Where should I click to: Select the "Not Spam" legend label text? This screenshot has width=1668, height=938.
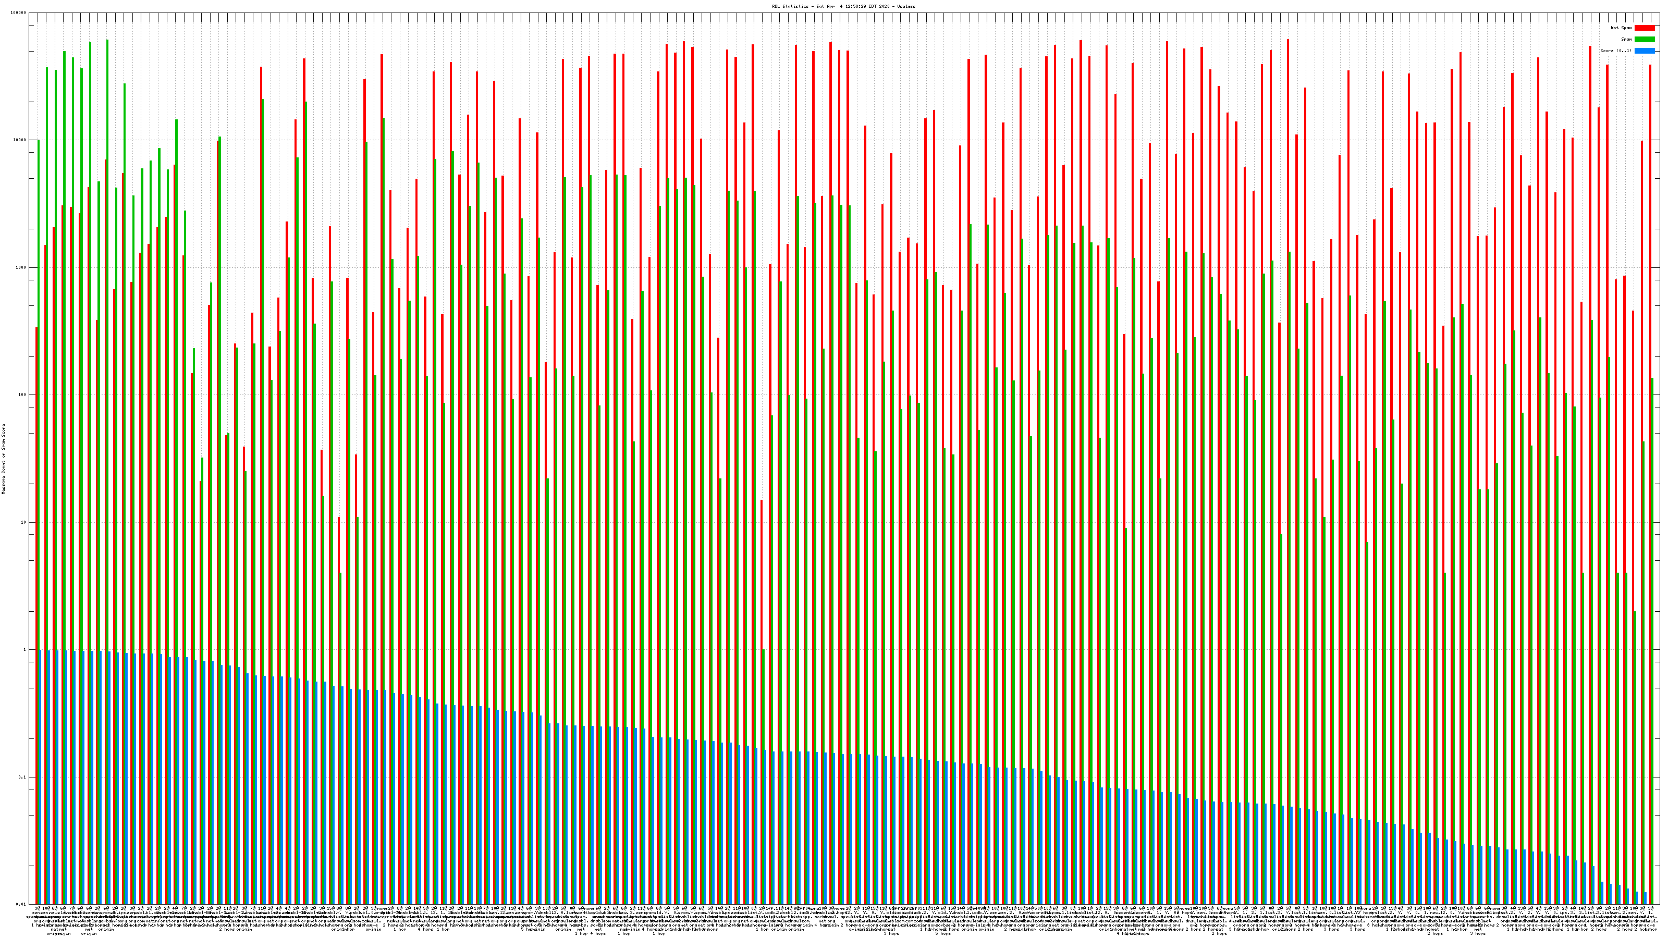coord(1622,28)
